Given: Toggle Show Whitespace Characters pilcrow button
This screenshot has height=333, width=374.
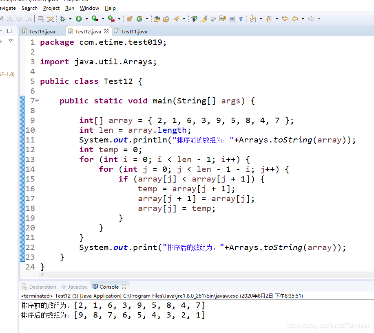Looking at the screenshot, I should click(x=241, y=19).
